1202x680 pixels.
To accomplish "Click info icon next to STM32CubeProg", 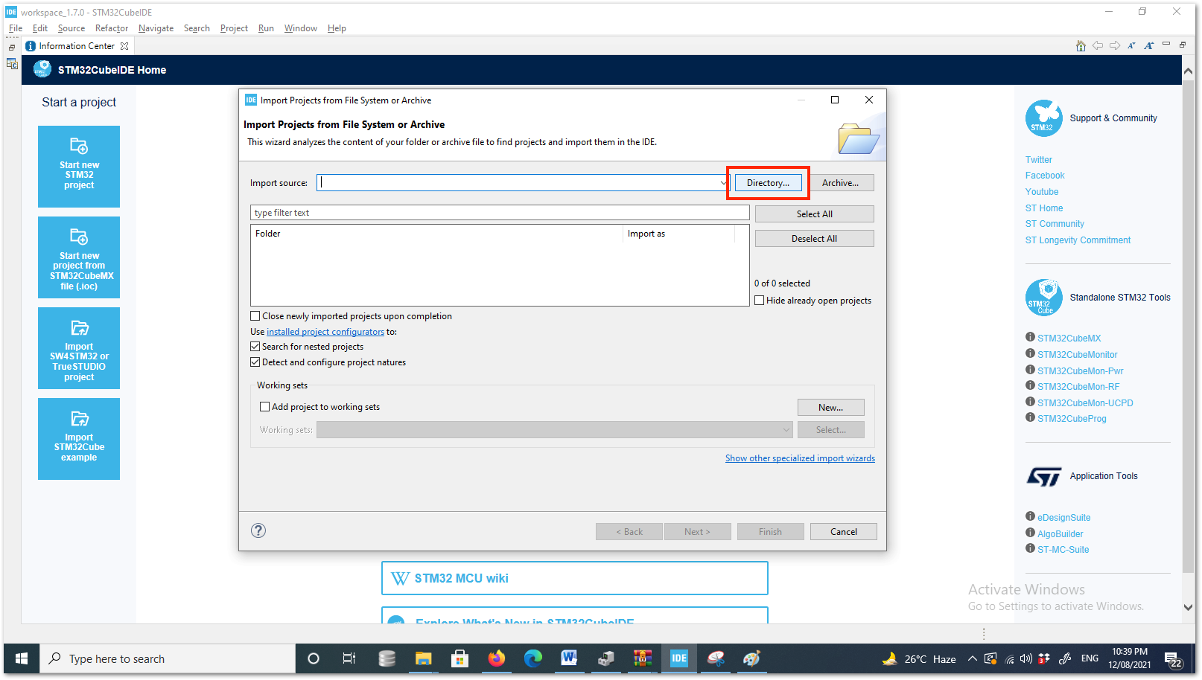I will tap(1030, 417).
